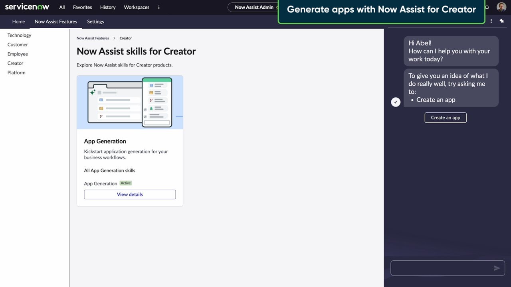Open the Workspaces menu
Image resolution: width=511 pixels, height=287 pixels.
[136, 7]
